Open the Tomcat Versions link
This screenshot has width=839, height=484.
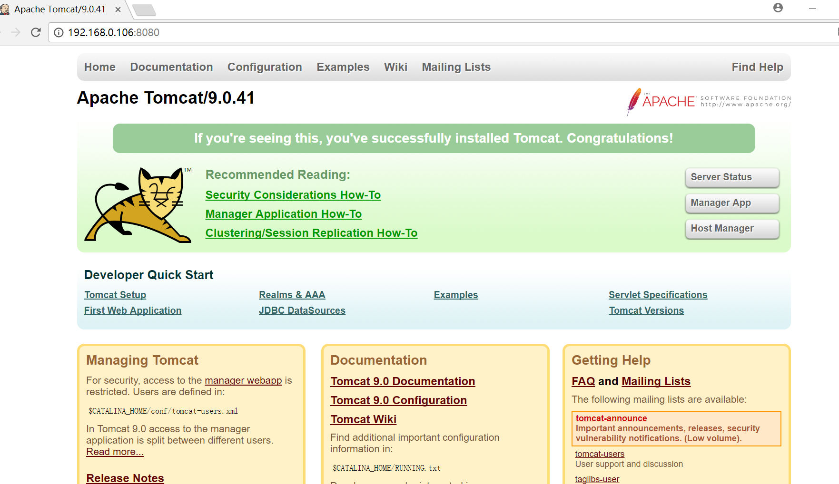pos(646,310)
